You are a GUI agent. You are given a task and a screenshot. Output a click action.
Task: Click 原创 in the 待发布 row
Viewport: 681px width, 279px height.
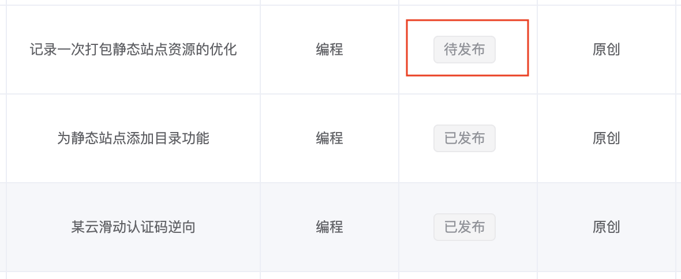coord(607,50)
